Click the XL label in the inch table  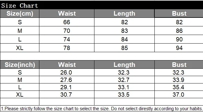click(20, 95)
